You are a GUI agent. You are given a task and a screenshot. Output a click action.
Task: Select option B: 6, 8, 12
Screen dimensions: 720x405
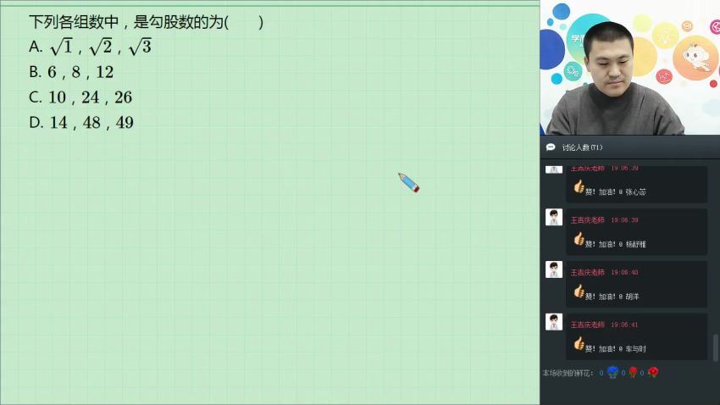click(71, 72)
